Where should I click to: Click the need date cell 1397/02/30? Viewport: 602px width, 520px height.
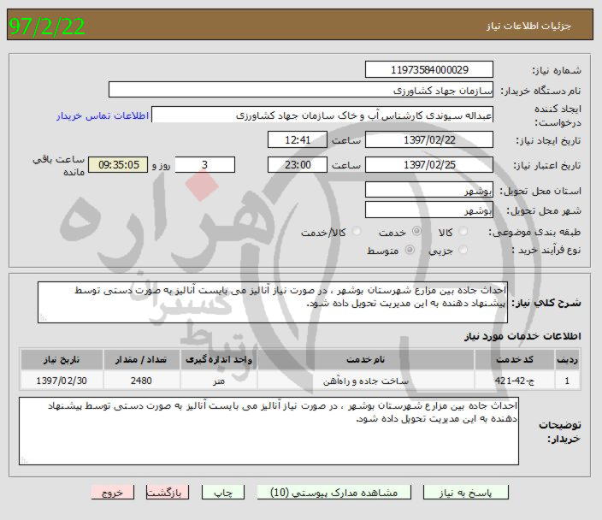click(x=62, y=381)
